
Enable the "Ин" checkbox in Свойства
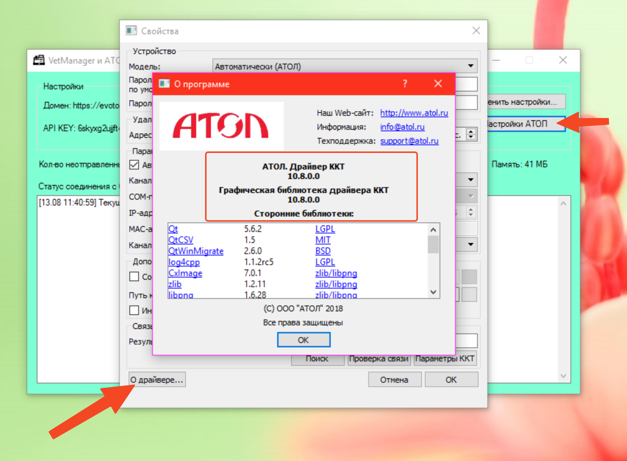(134, 310)
